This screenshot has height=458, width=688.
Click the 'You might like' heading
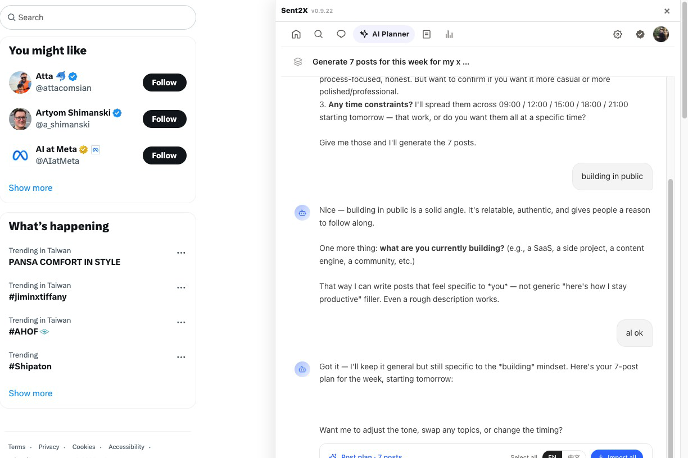pyautogui.click(x=48, y=51)
